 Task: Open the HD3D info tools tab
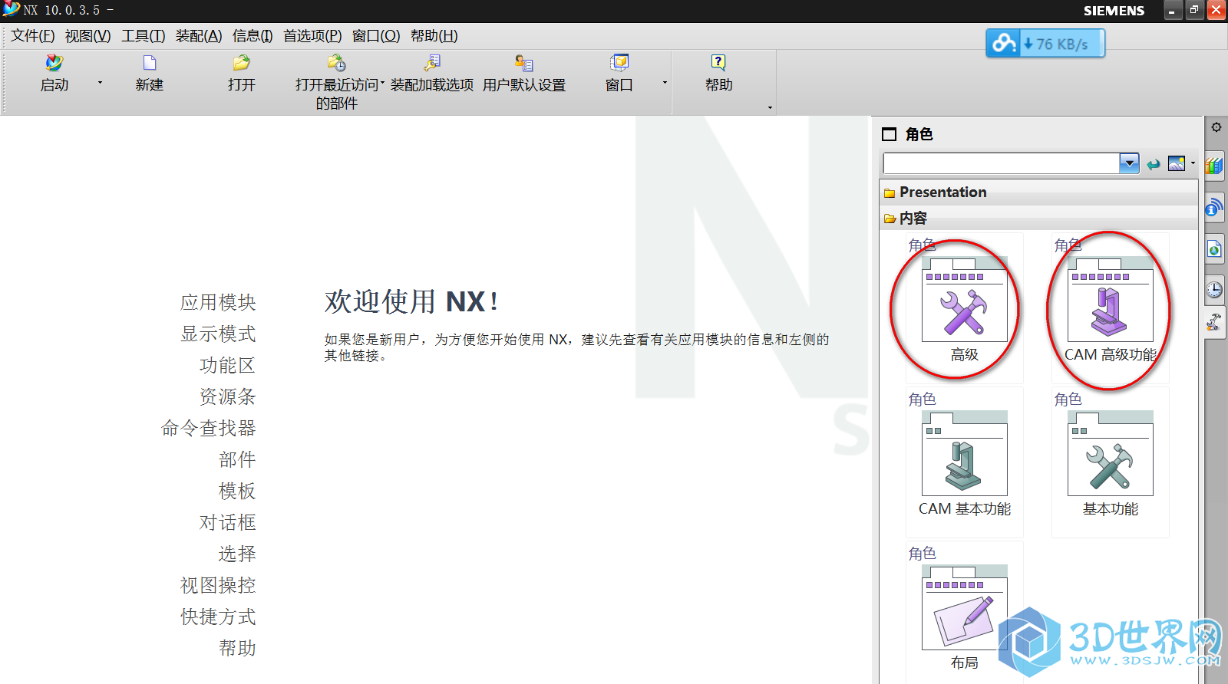pyautogui.click(x=1214, y=207)
